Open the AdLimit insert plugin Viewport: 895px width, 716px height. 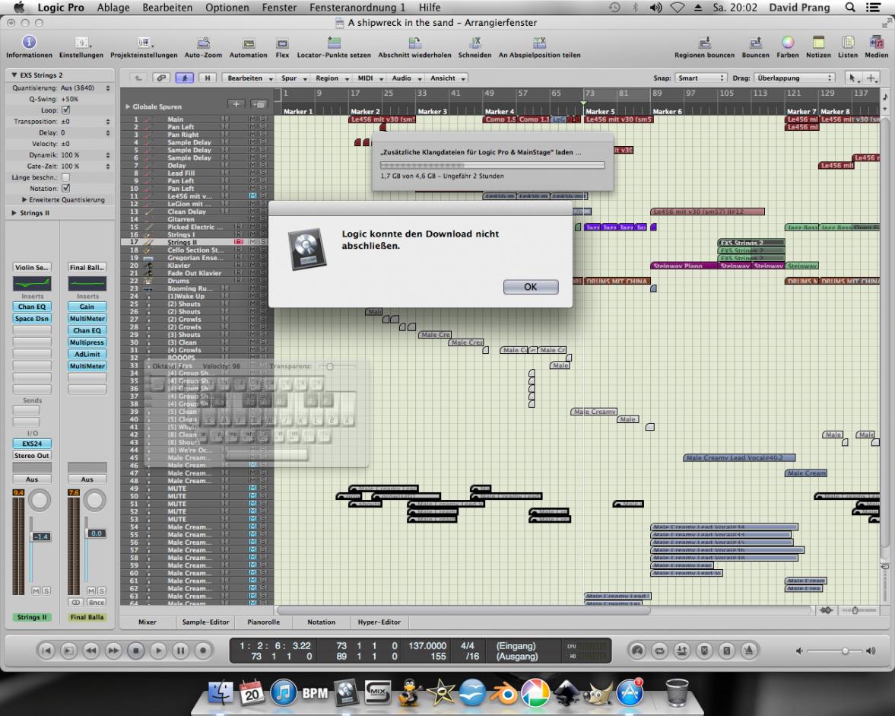(87, 354)
